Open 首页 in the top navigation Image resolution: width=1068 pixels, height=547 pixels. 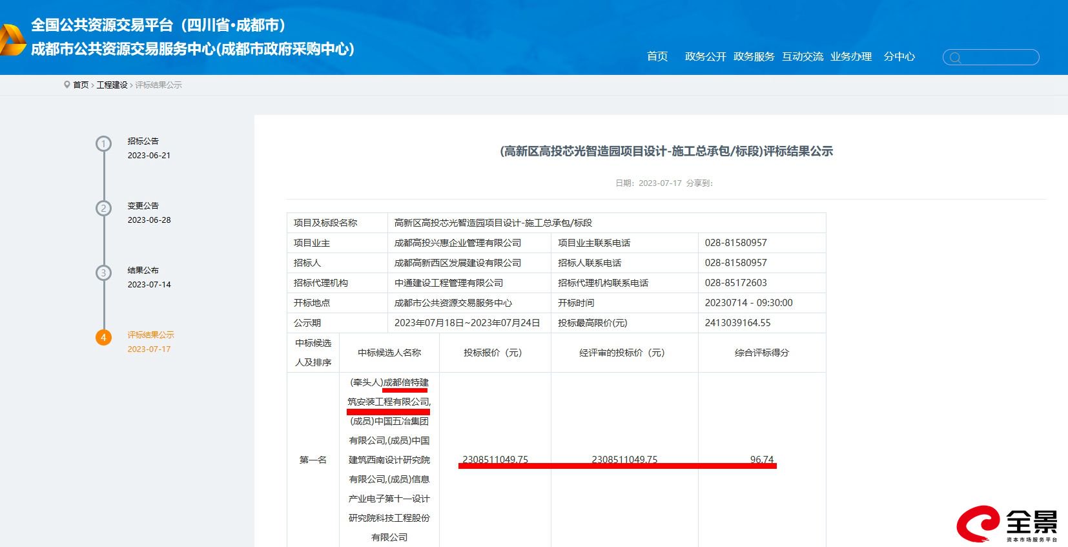[x=657, y=57]
